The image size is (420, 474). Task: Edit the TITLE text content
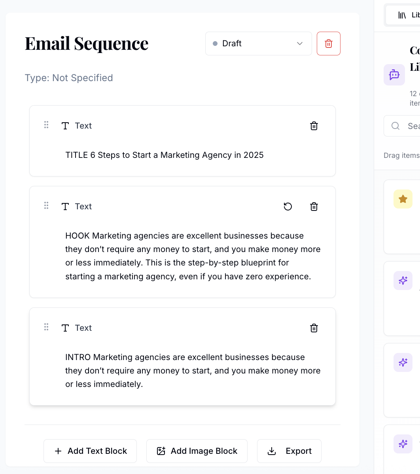point(164,155)
